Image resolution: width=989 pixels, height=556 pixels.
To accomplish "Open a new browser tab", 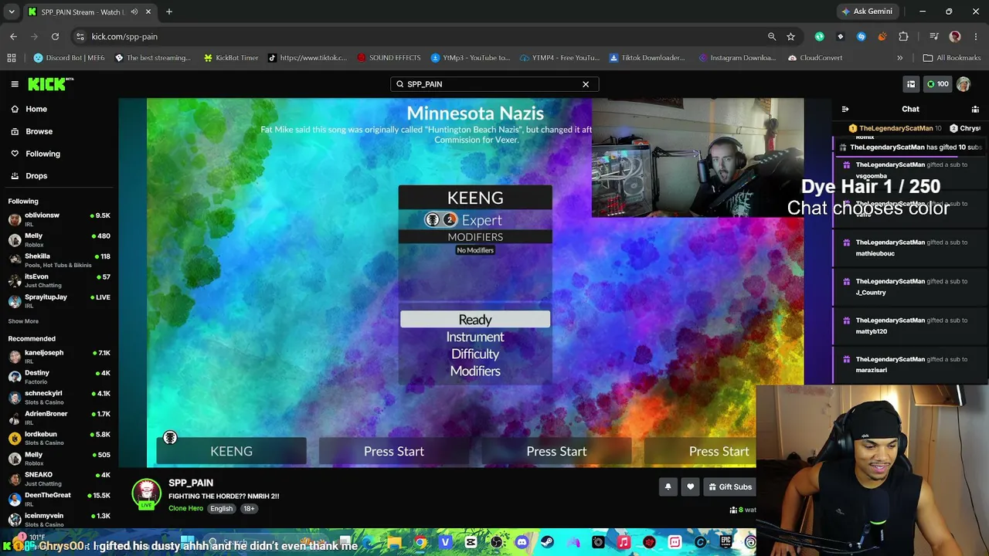I will point(169,12).
